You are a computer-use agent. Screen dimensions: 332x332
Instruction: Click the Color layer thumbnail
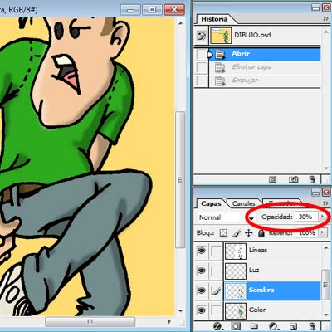coord(236,310)
